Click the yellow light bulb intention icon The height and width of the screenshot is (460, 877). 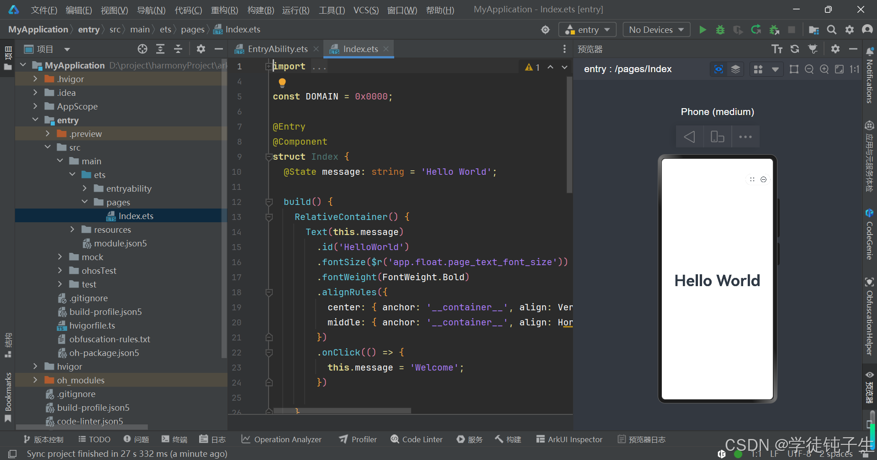pyautogui.click(x=282, y=83)
